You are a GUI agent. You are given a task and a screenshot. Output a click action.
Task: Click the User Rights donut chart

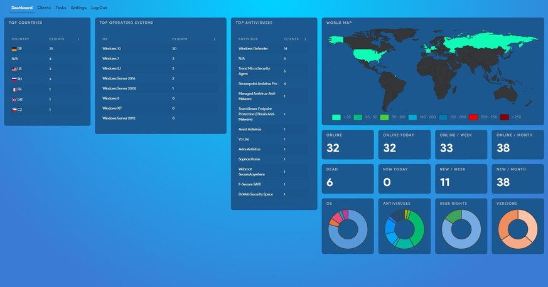(461, 229)
